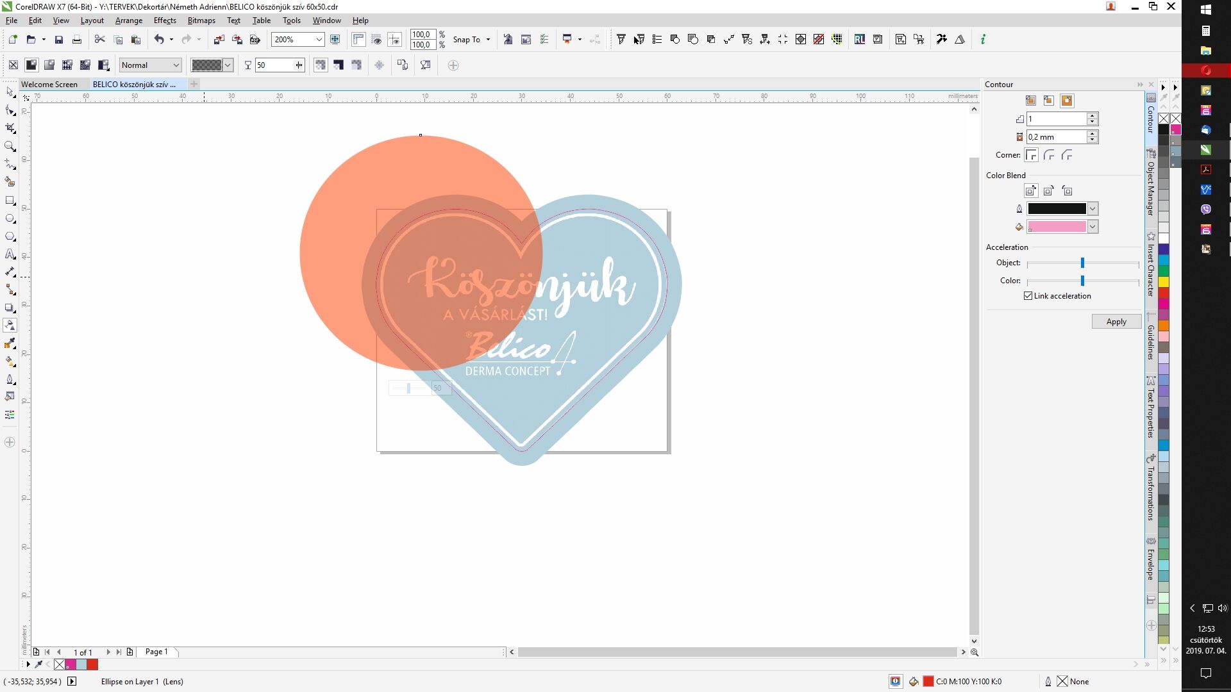The width and height of the screenshot is (1231, 692).
Task: Click Freeze transparency snowflake icon
Action: (380, 65)
